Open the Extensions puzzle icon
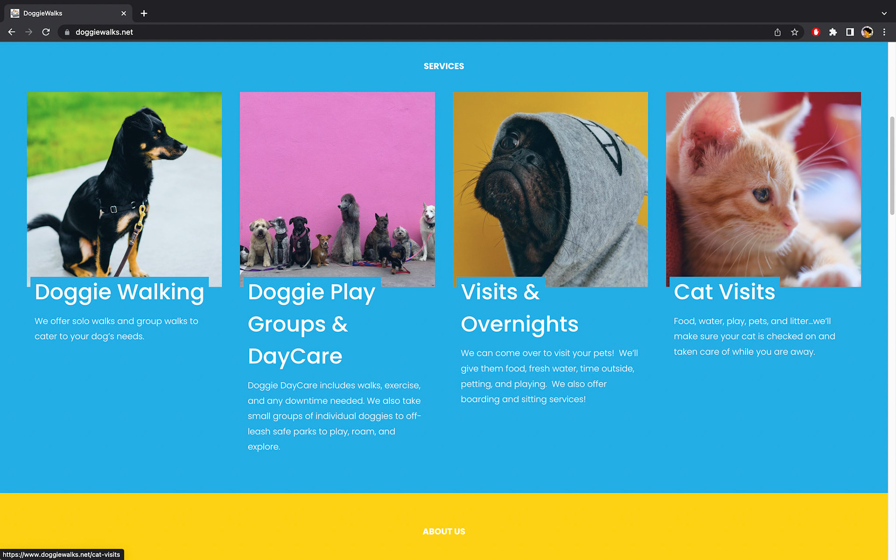Screen dimensions: 896x560 click(833, 32)
